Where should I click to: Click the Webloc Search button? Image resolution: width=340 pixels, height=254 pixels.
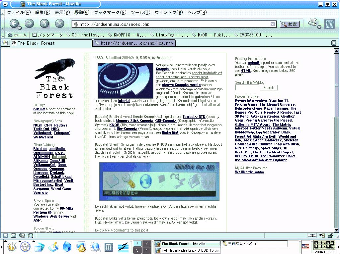(x=269, y=88)
